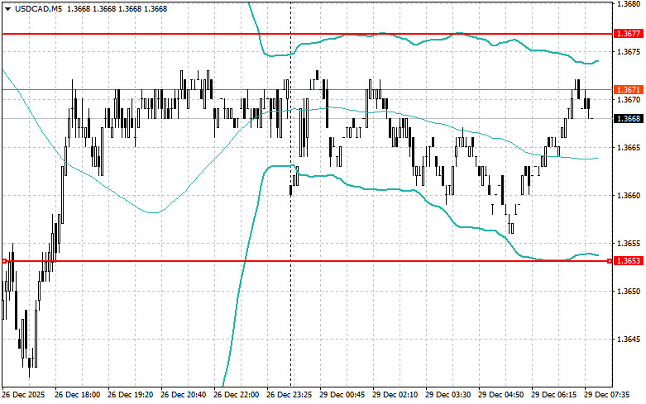Click the 26 Dec 23:25 time label
This screenshot has height=404, width=646.
(290, 395)
